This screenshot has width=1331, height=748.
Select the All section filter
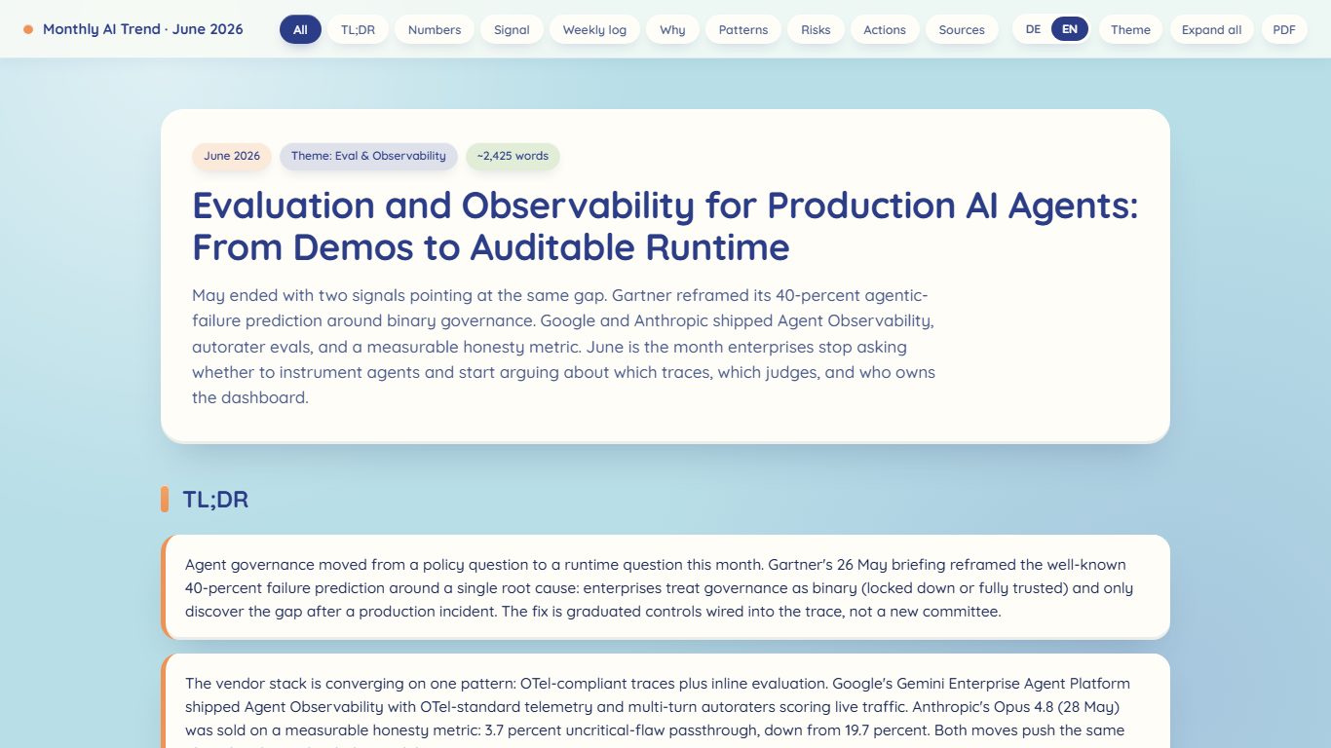coord(300,29)
